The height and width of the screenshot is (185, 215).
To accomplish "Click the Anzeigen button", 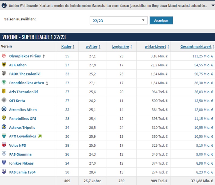I will pyautogui.click(x=161, y=20).
